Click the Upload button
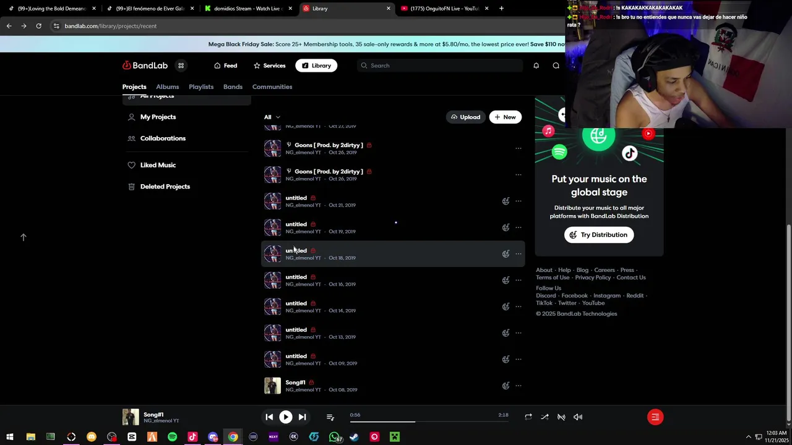 click(466, 117)
